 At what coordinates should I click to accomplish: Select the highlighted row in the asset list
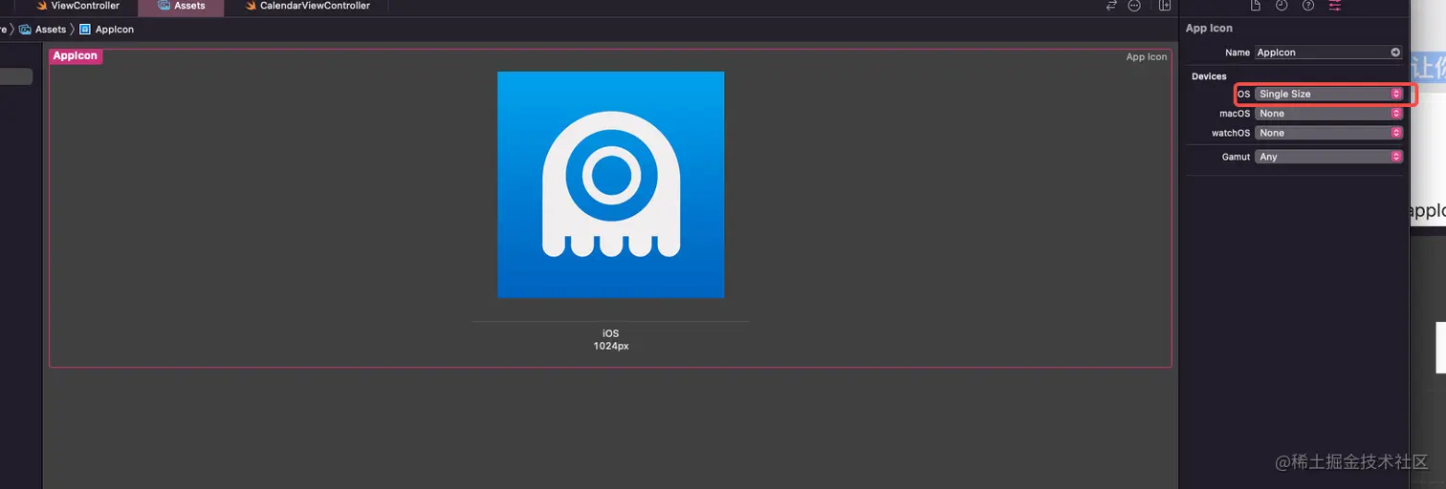coord(16,76)
